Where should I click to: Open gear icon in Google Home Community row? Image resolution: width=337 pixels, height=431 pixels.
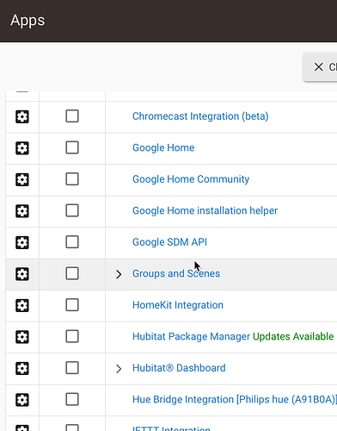click(x=22, y=179)
